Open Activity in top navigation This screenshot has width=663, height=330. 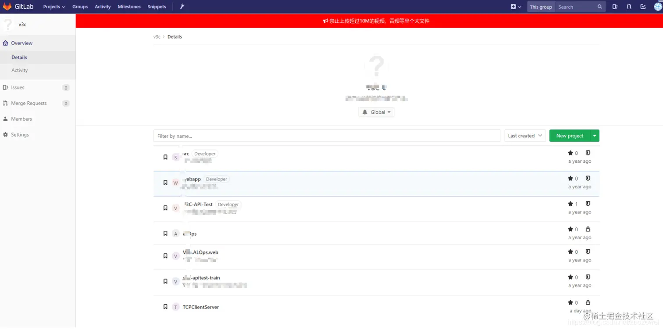(103, 7)
